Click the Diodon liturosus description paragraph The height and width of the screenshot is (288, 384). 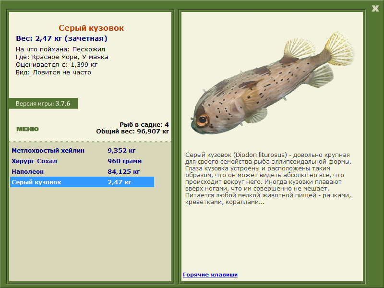coord(268,178)
